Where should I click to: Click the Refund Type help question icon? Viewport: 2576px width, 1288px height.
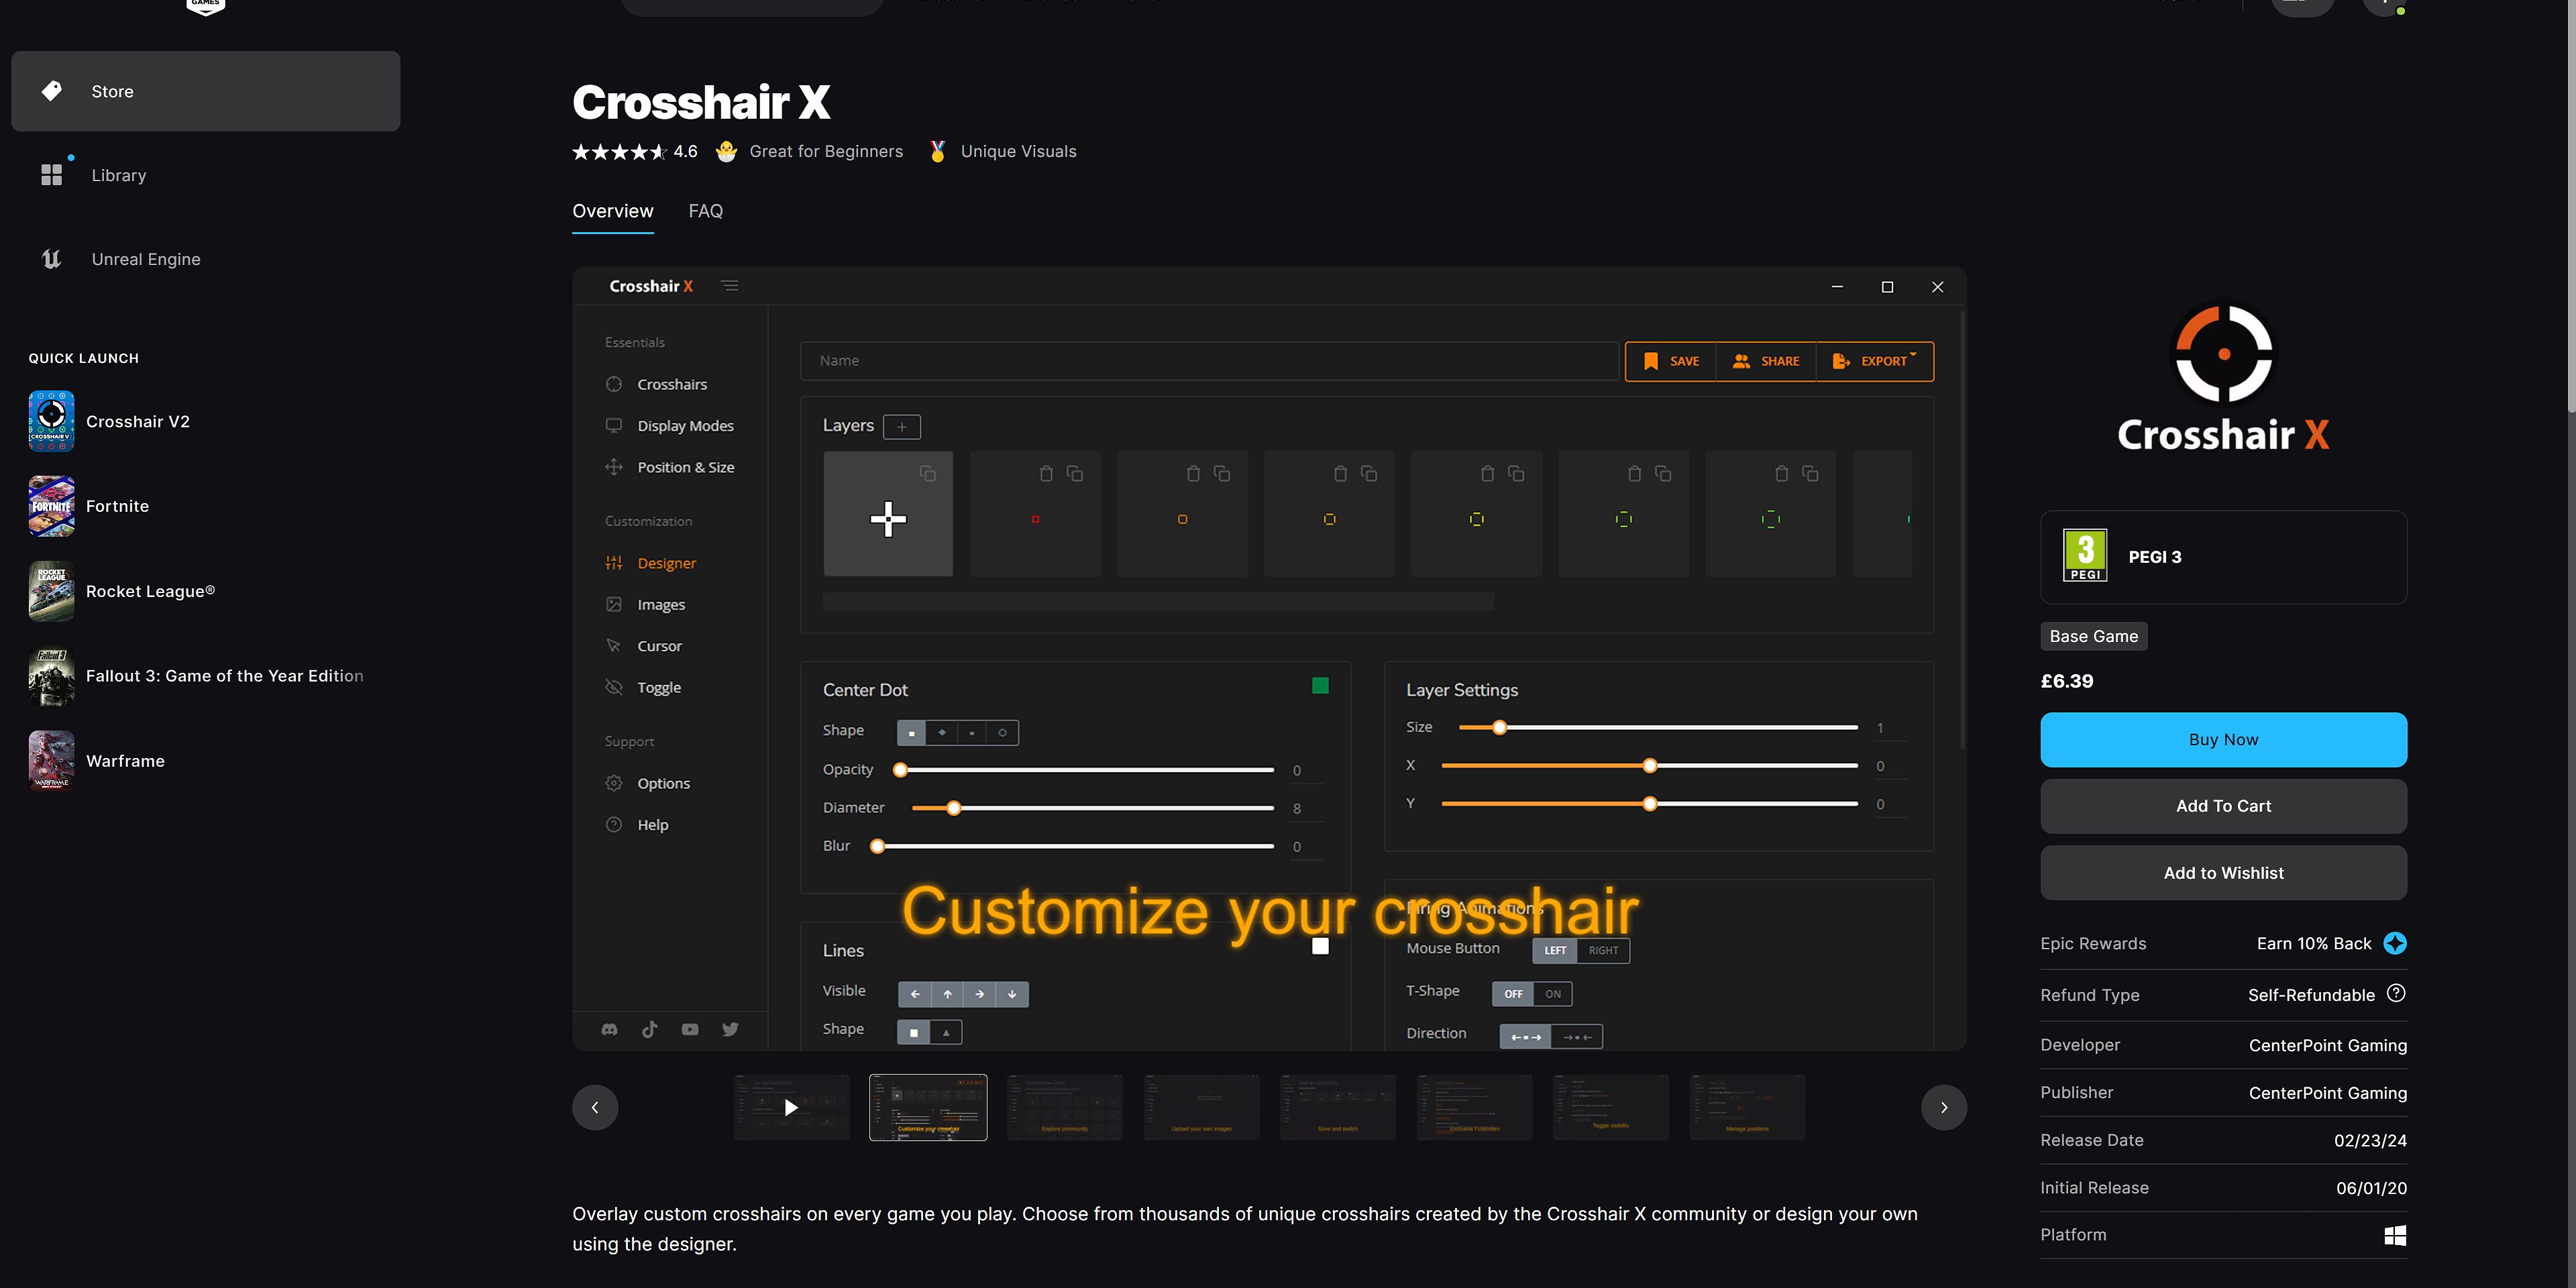2395,993
